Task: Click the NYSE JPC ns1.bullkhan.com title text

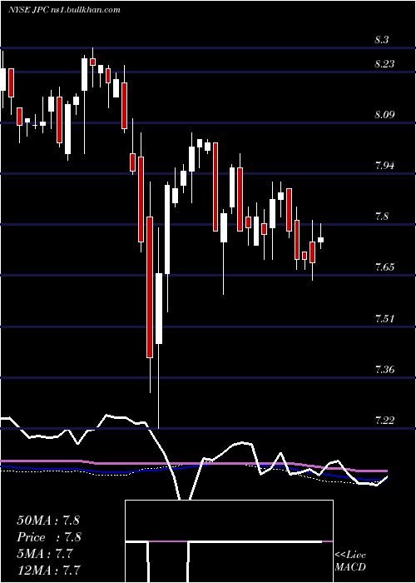Action: (64, 10)
